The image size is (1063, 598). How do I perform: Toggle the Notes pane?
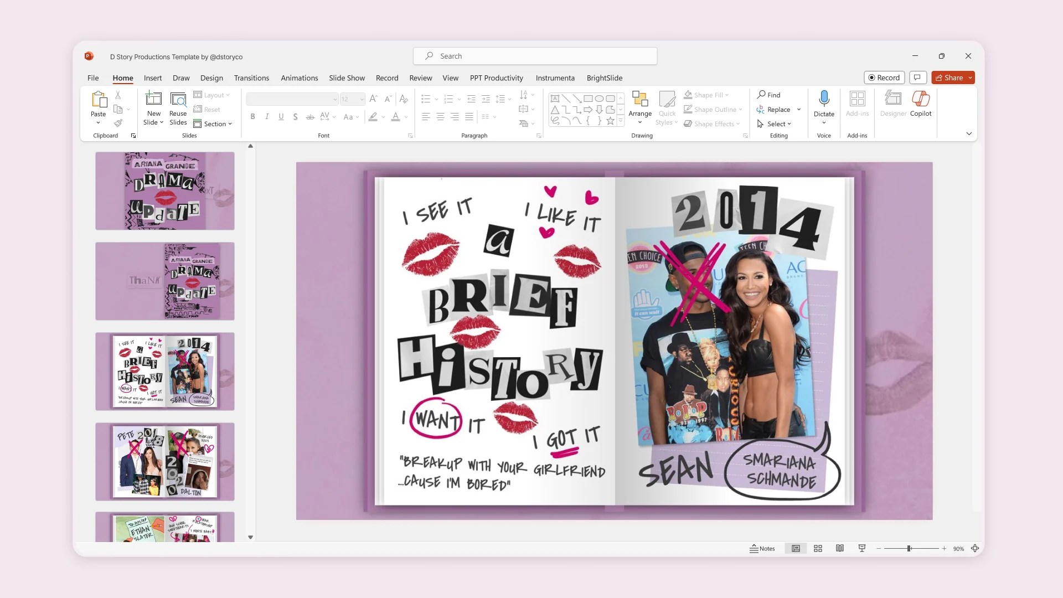762,548
